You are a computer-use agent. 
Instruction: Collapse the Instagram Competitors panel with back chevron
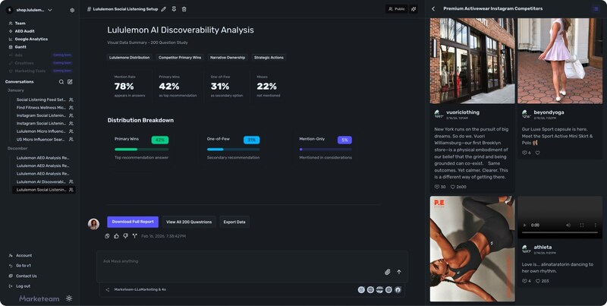pyautogui.click(x=433, y=9)
